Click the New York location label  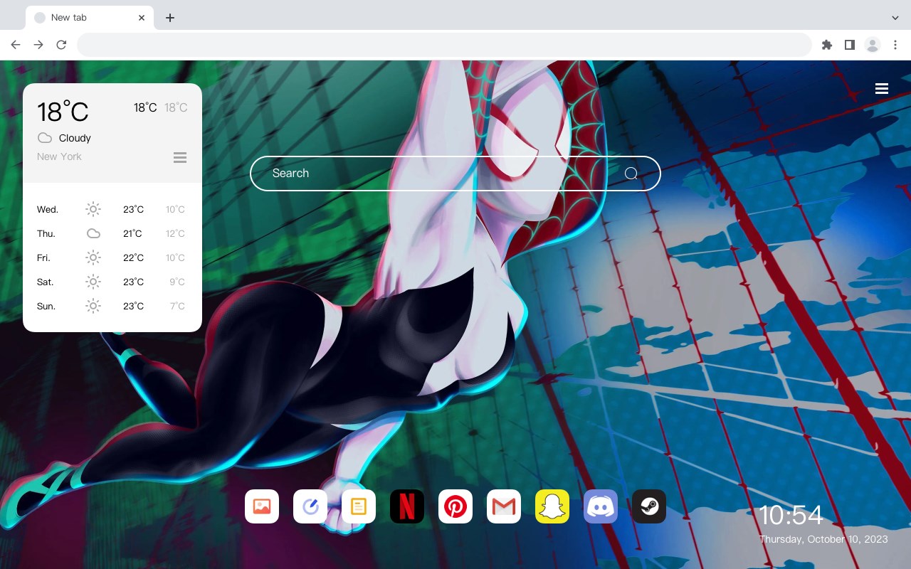59,156
